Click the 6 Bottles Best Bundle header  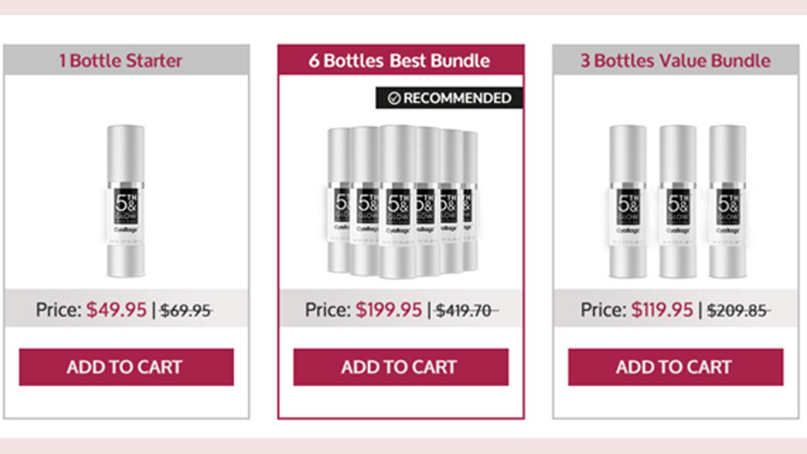pos(400,61)
